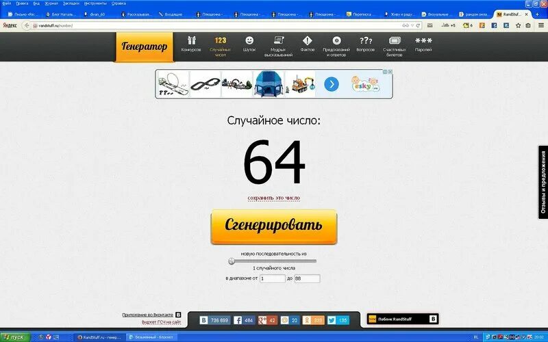This screenshot has width=548, height=342.
Task: Open the Справка menu
Action: tap(119, 3)
